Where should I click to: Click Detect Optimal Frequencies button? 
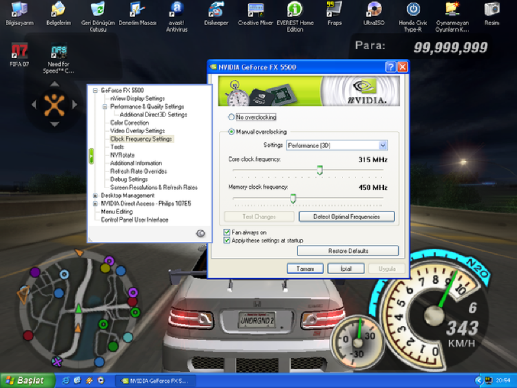click(x=346, y=217)
